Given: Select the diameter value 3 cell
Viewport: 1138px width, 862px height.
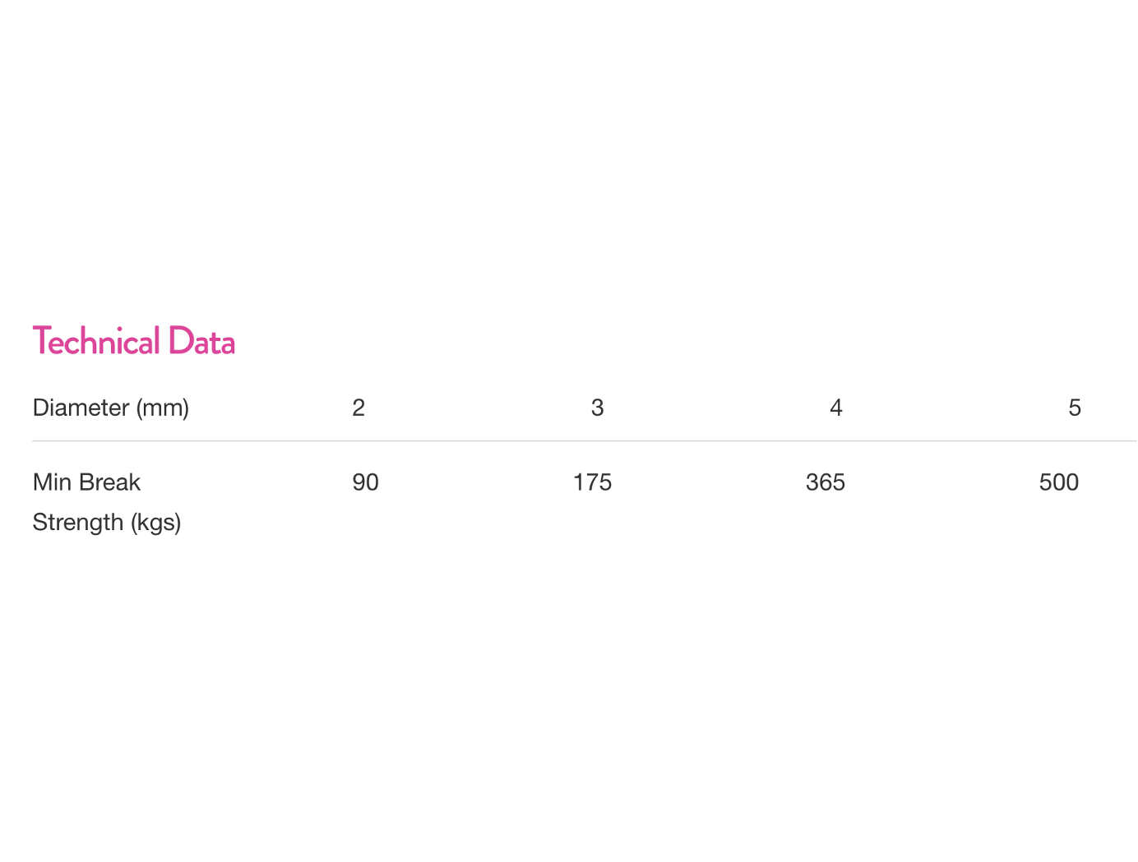Looking at the screenshot, I should (x=598, y=408).
